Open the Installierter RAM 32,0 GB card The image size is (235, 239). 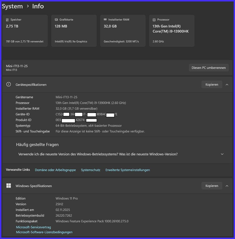pyautogui.click(x=123, y=31)
